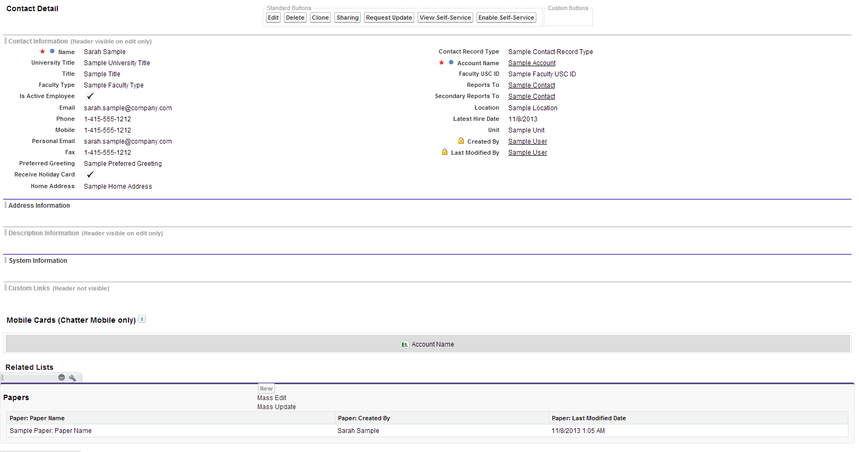
Task: Open Sample Contact link in Secondary Reports To row
Action: (532, 96)
